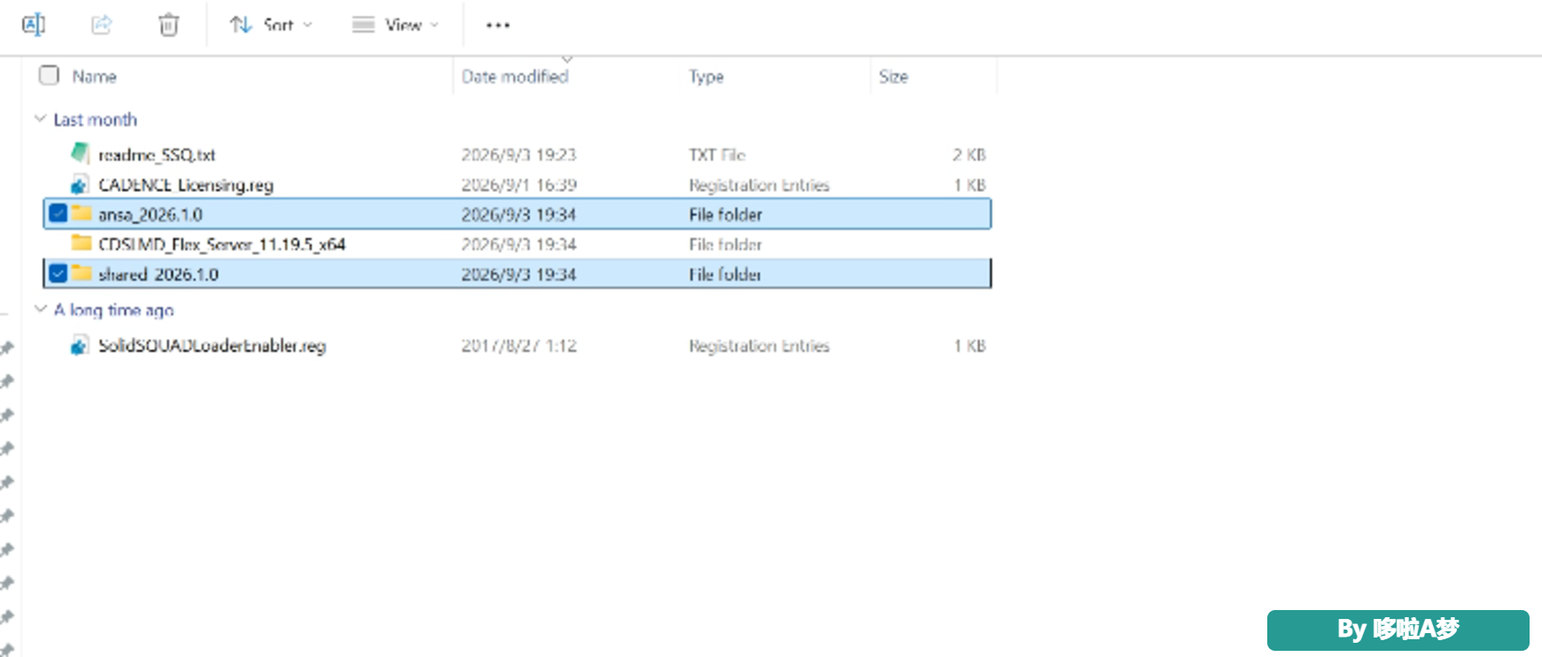Collapse the A long time ago group chevron
Screen dimensions: 1542x657
coord(40,309)
